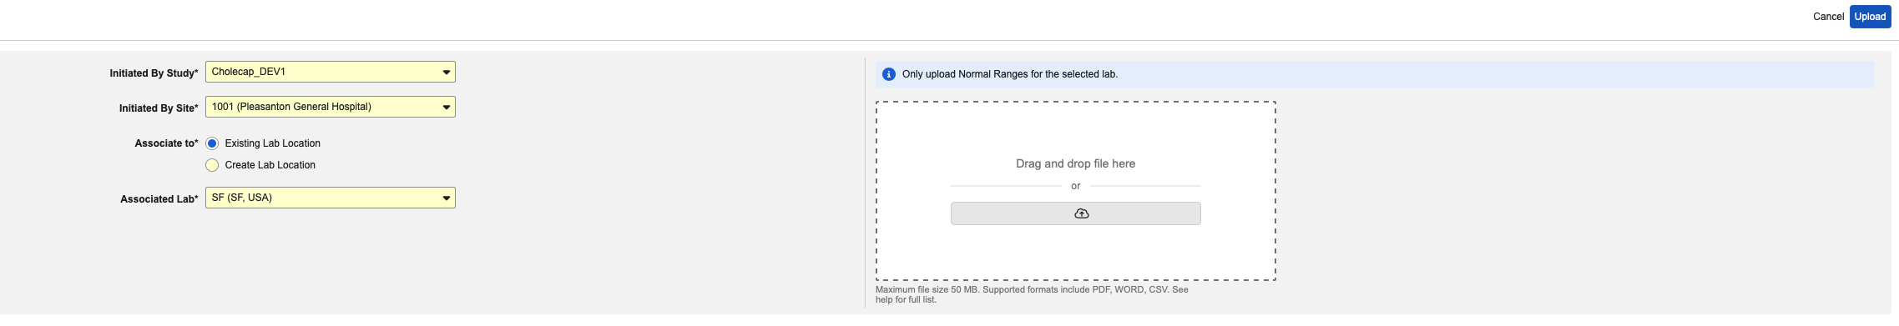
Task: Click the maximum file size help text
Action: coord(1032,294)
